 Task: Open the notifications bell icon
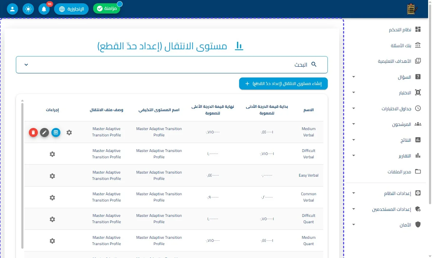tap(44, 9)
